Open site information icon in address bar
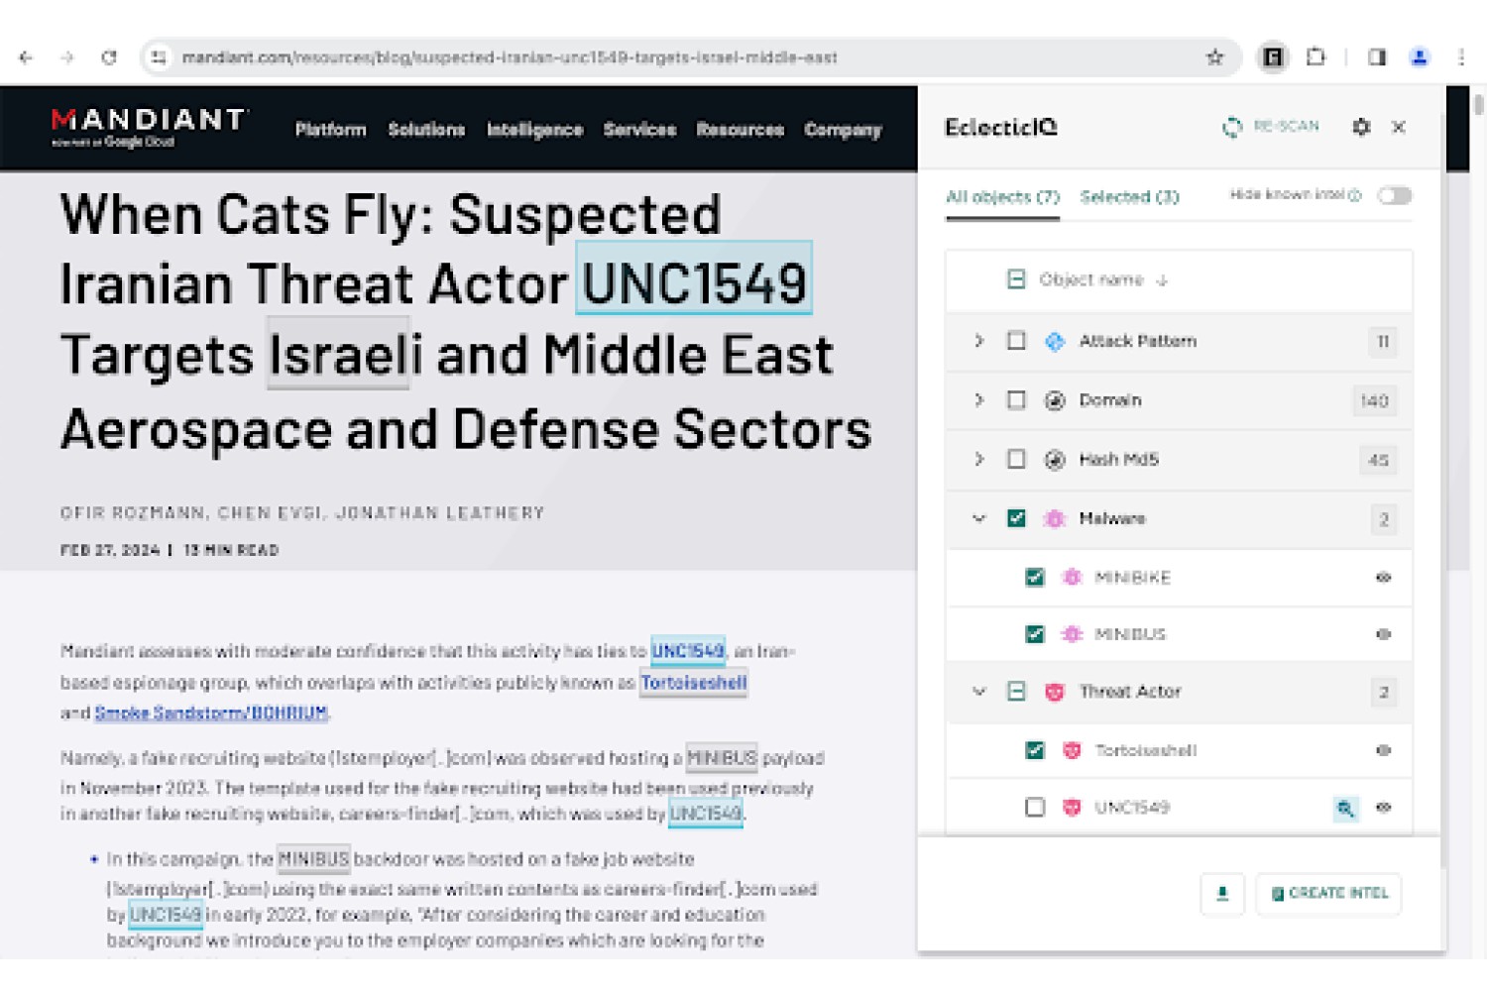The image size is (1487, 991). (x=159, y=57)
